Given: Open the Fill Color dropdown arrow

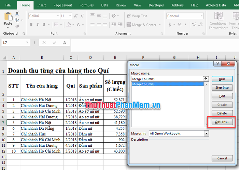Looking at the screenshot, I should point(73,25).
